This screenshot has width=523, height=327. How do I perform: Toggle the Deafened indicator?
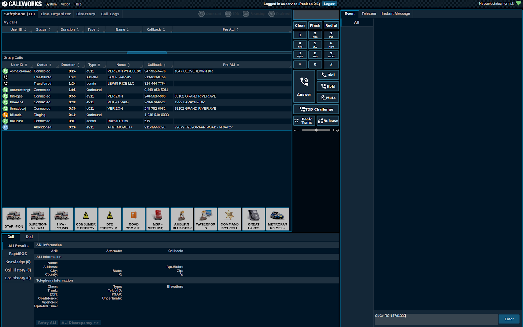pyautogui.click(x=279, y=14)
